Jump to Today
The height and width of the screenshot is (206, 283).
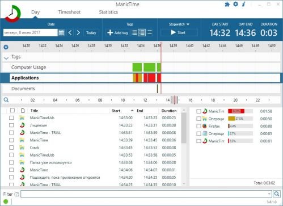click(91, 33)
